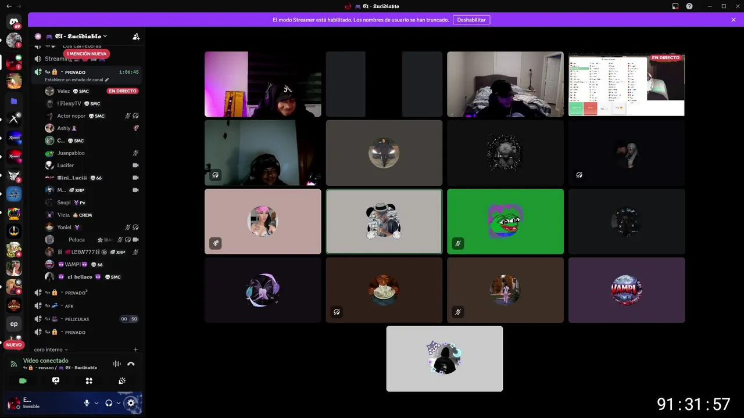Select user Snupi in voice list

click(92, 203)
